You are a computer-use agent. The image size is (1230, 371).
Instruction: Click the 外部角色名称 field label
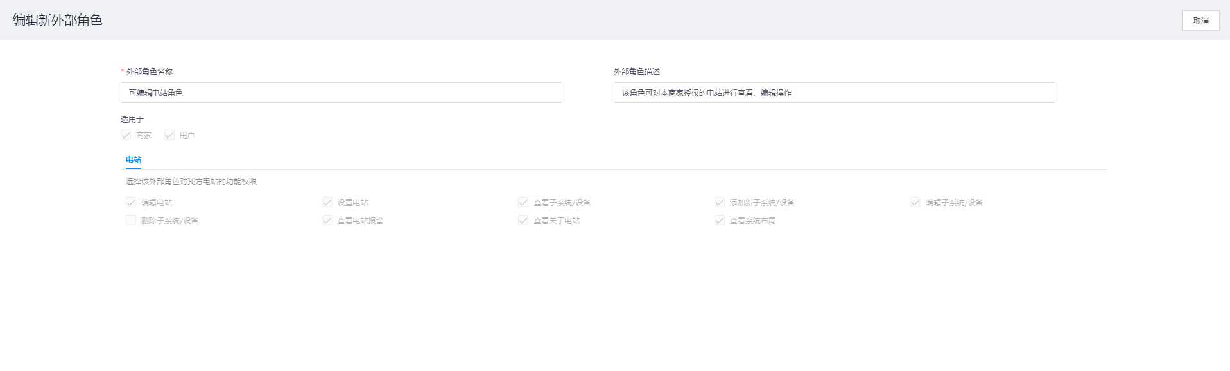click(x=149, y=72)
